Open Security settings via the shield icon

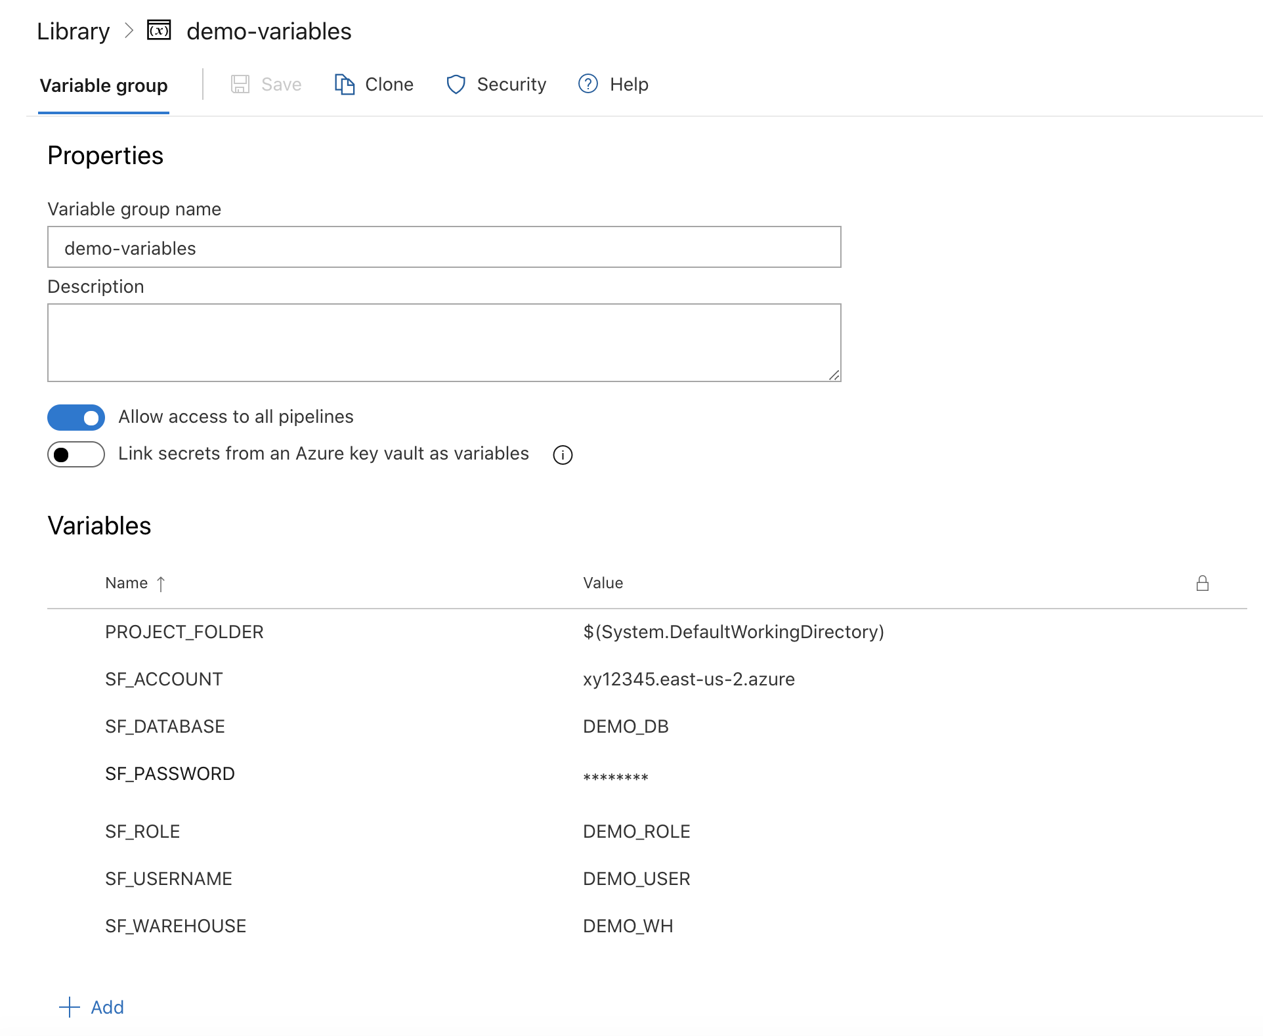(x=456, y=85)
